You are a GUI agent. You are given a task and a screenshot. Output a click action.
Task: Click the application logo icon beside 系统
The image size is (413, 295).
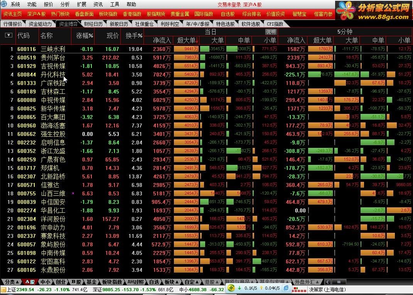(x=4, y=4)
